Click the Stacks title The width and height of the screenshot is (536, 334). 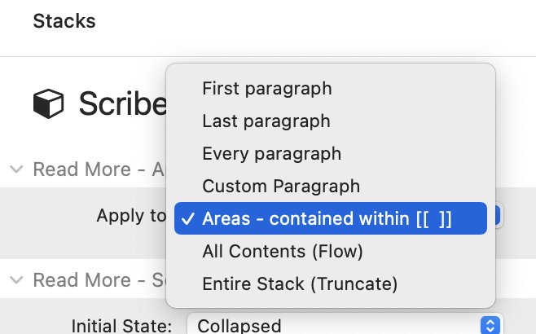pos(64,21)
